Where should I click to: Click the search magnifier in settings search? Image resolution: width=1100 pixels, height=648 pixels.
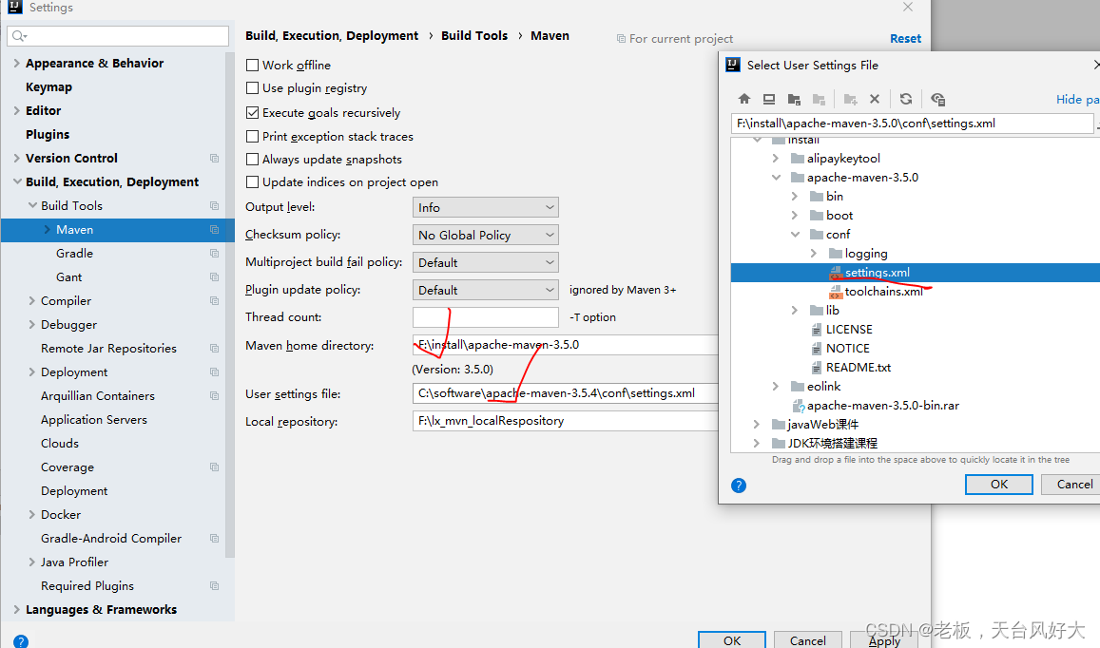point(18,36)
